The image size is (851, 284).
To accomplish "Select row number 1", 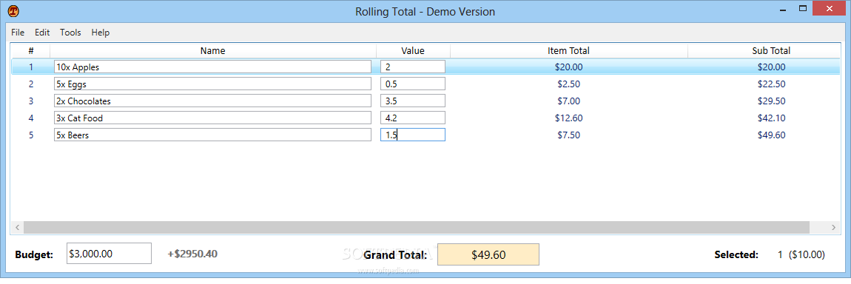I will (x=31, y=67).
